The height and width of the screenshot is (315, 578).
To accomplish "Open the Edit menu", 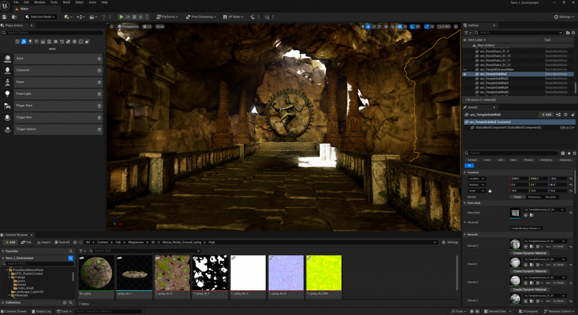I will [x=26, y=2].
